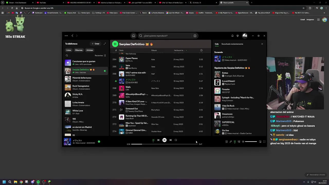Open Hounds Of Love album link
The height and width of the screenshot is (185, 329).
click(x=158, y=117)
